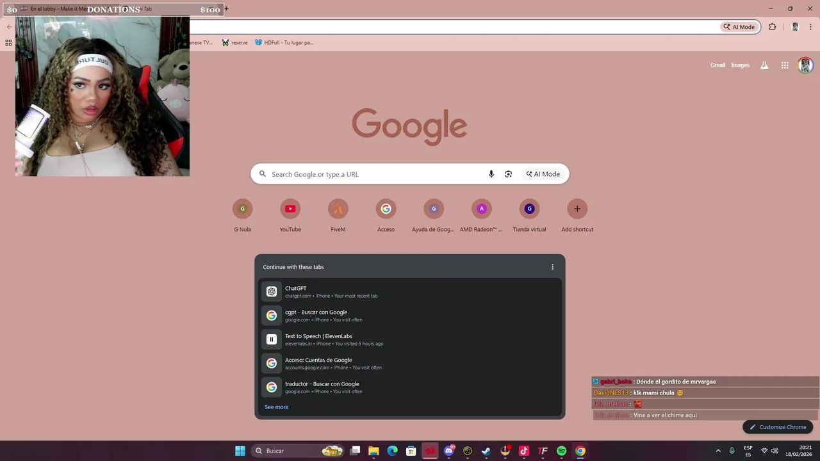
Task: Open Text to Speech ElevenLabs entry
Action: [x=410, y=339]
